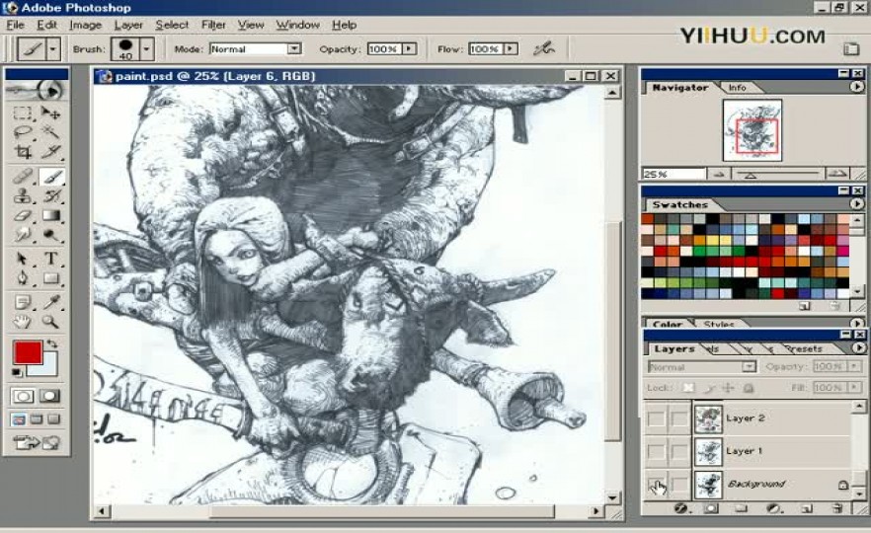871x533 pixels.
Task: Toggle visibility of Layer 1
Action: point(656,451)
